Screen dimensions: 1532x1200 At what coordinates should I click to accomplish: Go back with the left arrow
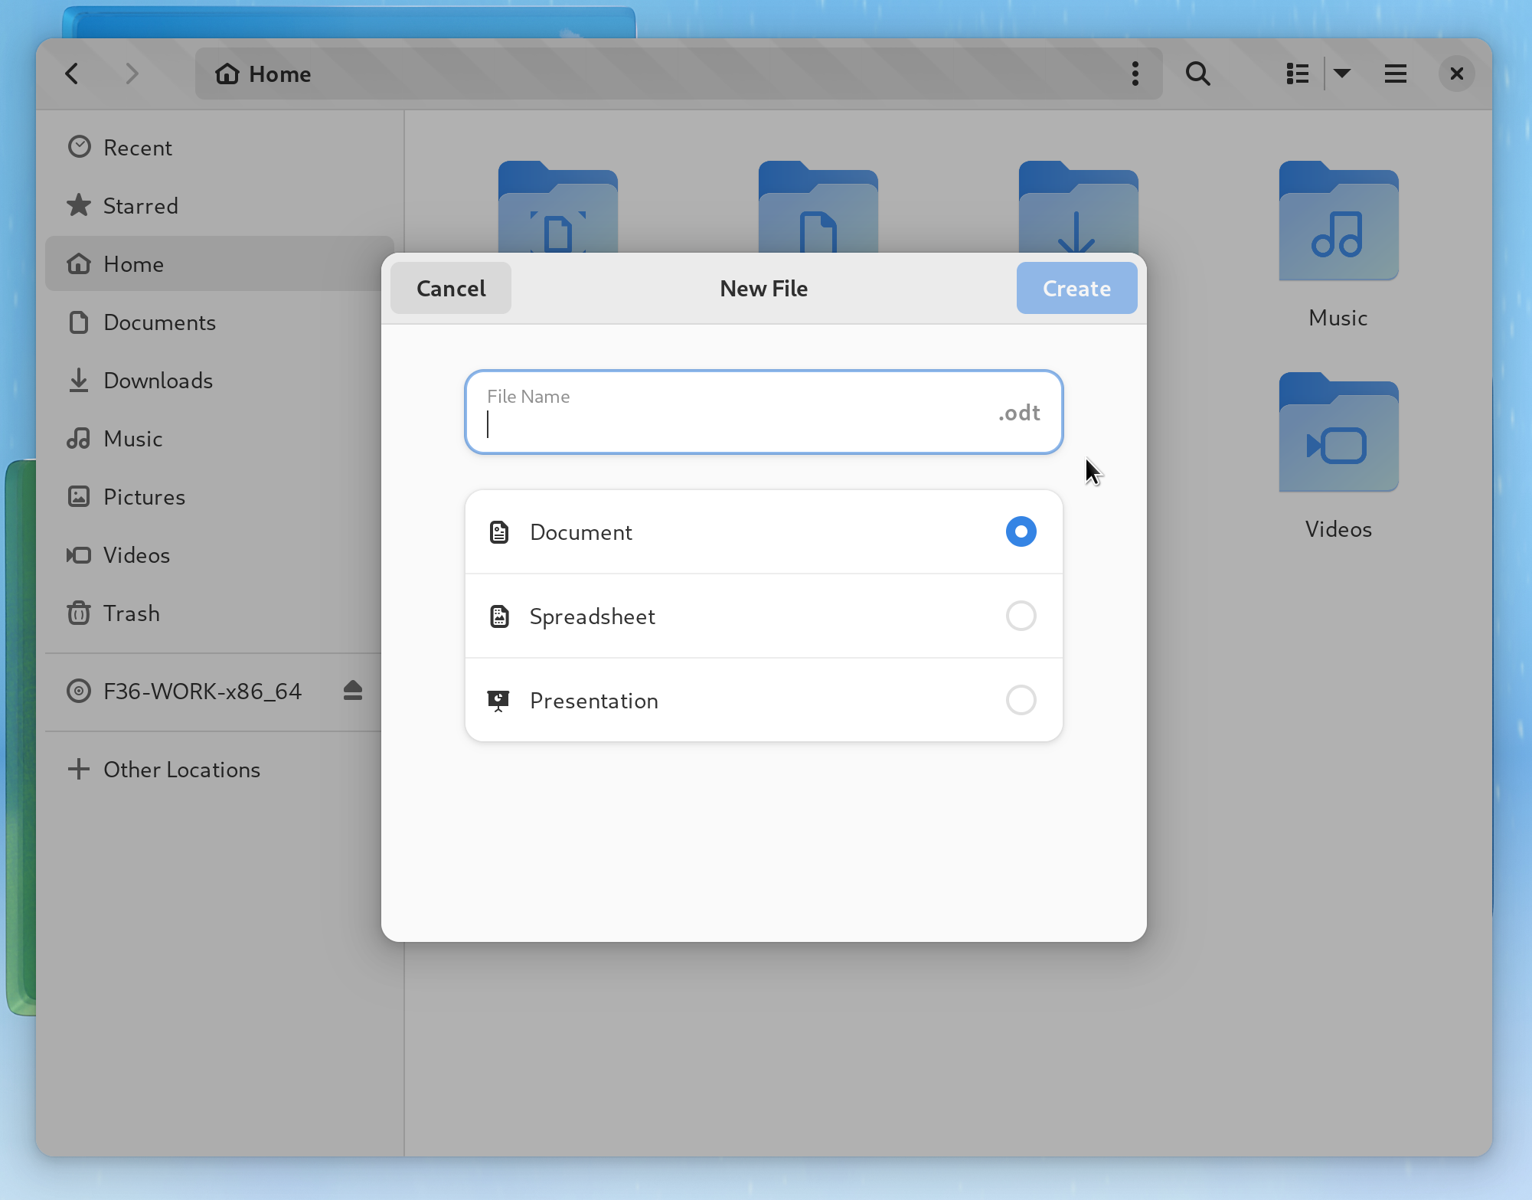(73, 74)
